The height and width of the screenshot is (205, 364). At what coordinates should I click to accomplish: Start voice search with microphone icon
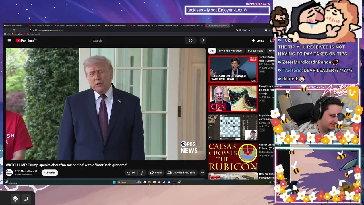click(x=203, y=41)
